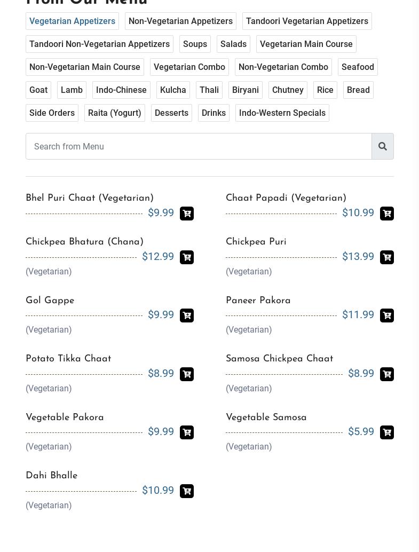Open Indo-Western Specials category
The width and height of the screenshot is (419, 552).
click(x=282, y=113)
